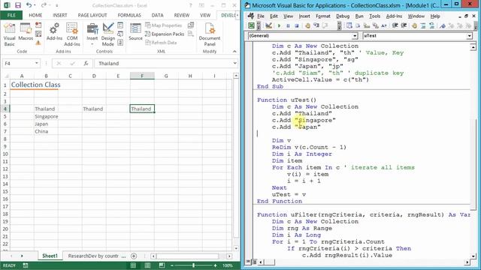This screenshot has width=481, height=270.
Task: Expand the formula bar
Action: pyautogui.click(x=234, y=63)
